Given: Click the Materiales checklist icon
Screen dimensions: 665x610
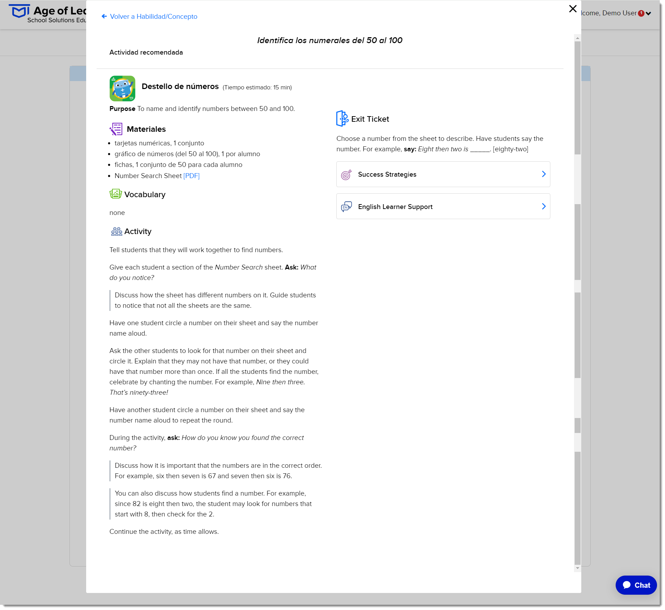Looking at the screenshot, I should pos(116,129).
